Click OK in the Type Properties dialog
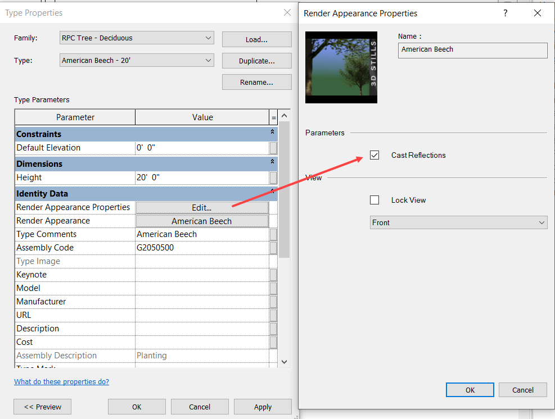 137,407
